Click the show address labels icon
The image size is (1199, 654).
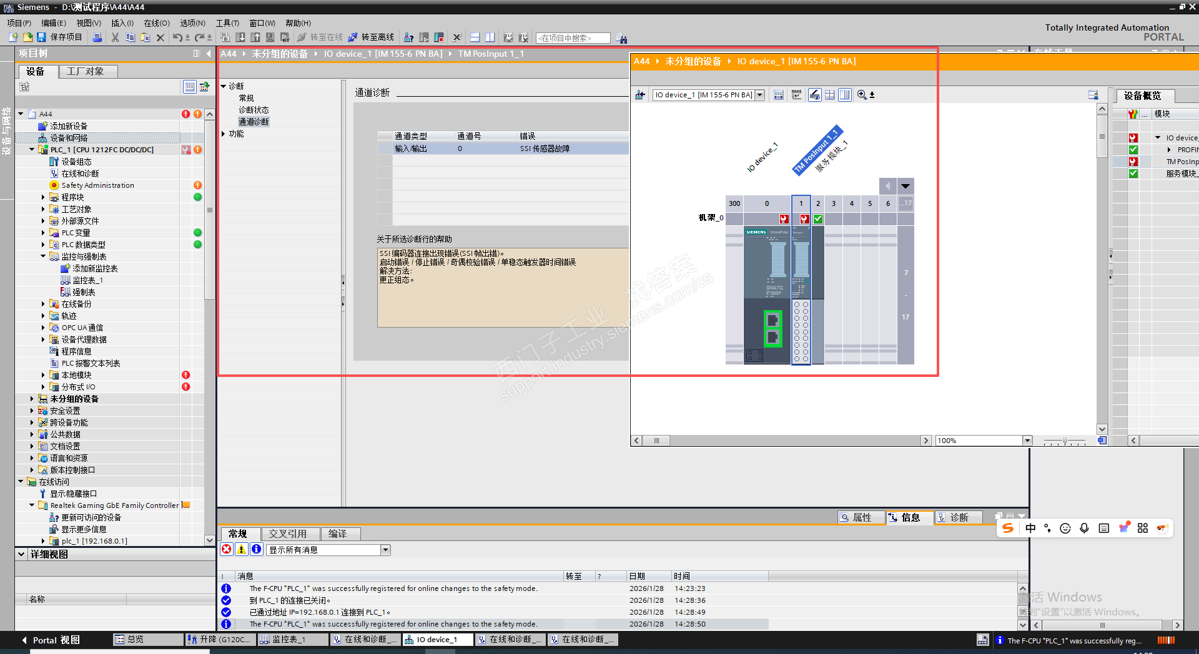pyautogui.click(x=797, y=95)
